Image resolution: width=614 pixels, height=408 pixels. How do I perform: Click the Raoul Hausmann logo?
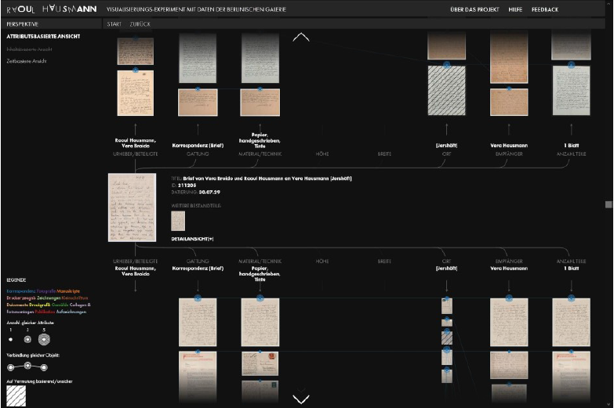click(x=52, y=9)
